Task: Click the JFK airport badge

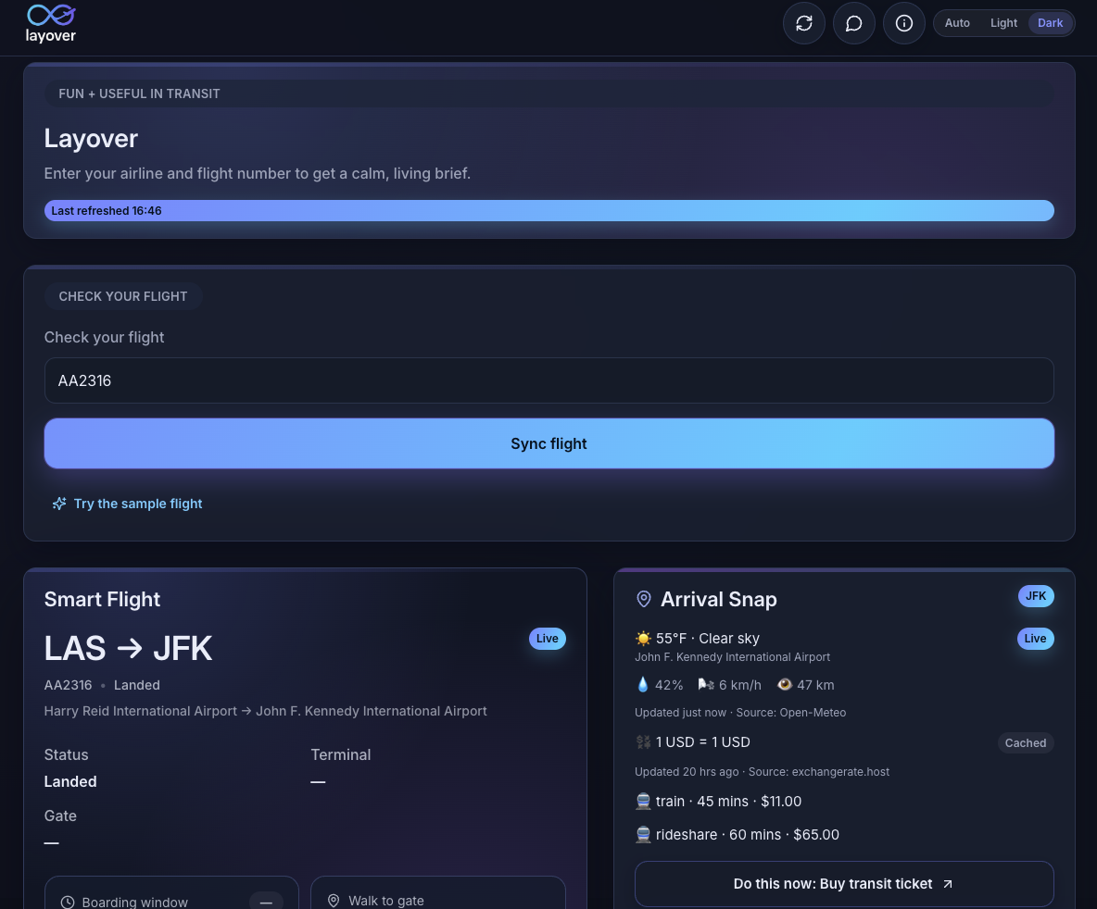Action: [x=1036, y=596]
